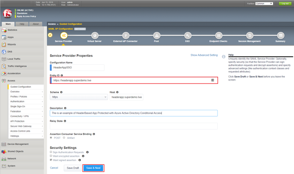This screenshot has width=294, height=174.
Task: Click the Apply Access Policy link
Action: pyautogui.click(x=26, y=16)
